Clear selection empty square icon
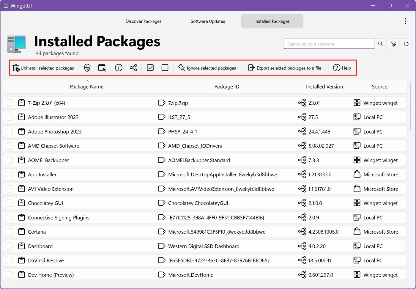The image size is (416, 289). [x=165, y=68]
